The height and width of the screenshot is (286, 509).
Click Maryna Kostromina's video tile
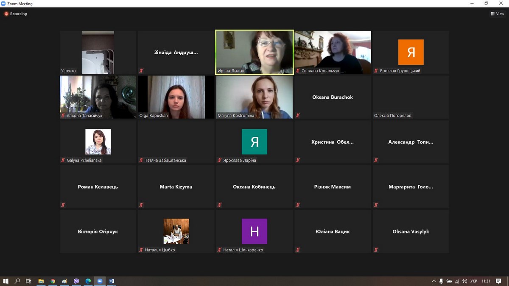255,97
